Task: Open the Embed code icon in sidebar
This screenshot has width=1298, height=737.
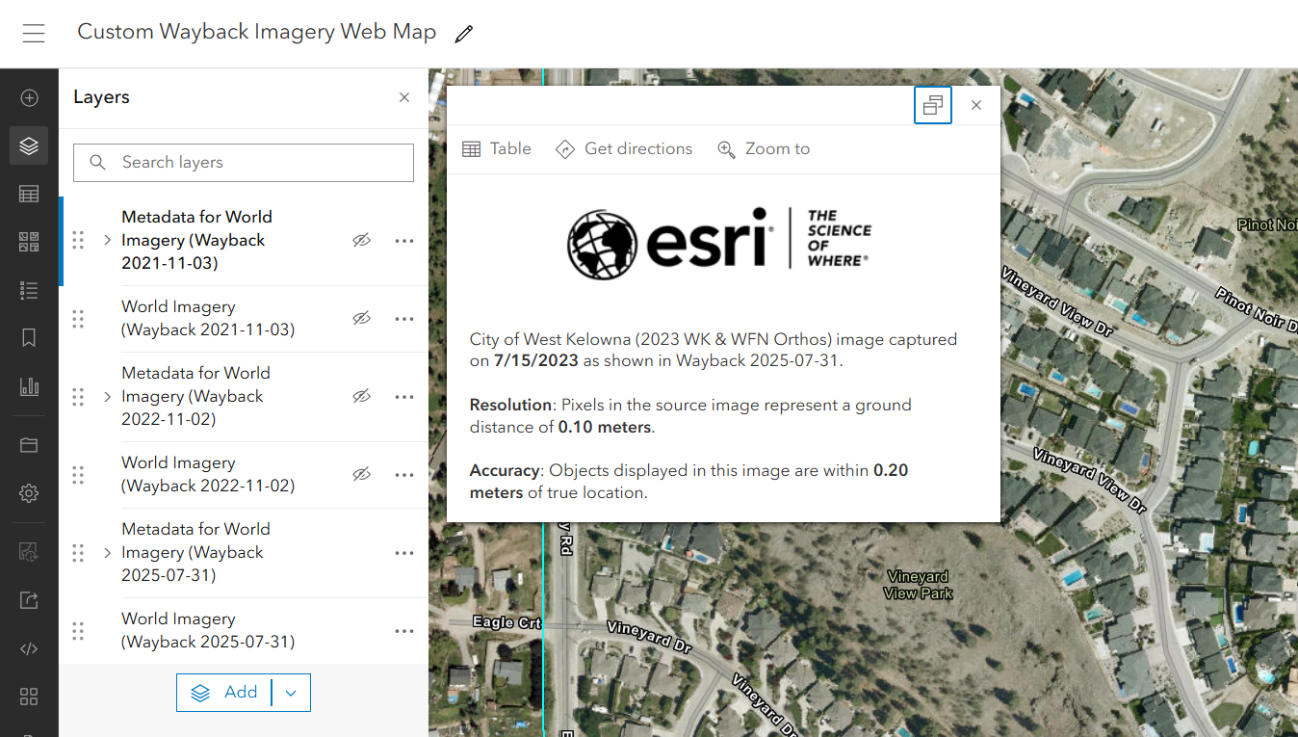Action: (29, 648)
